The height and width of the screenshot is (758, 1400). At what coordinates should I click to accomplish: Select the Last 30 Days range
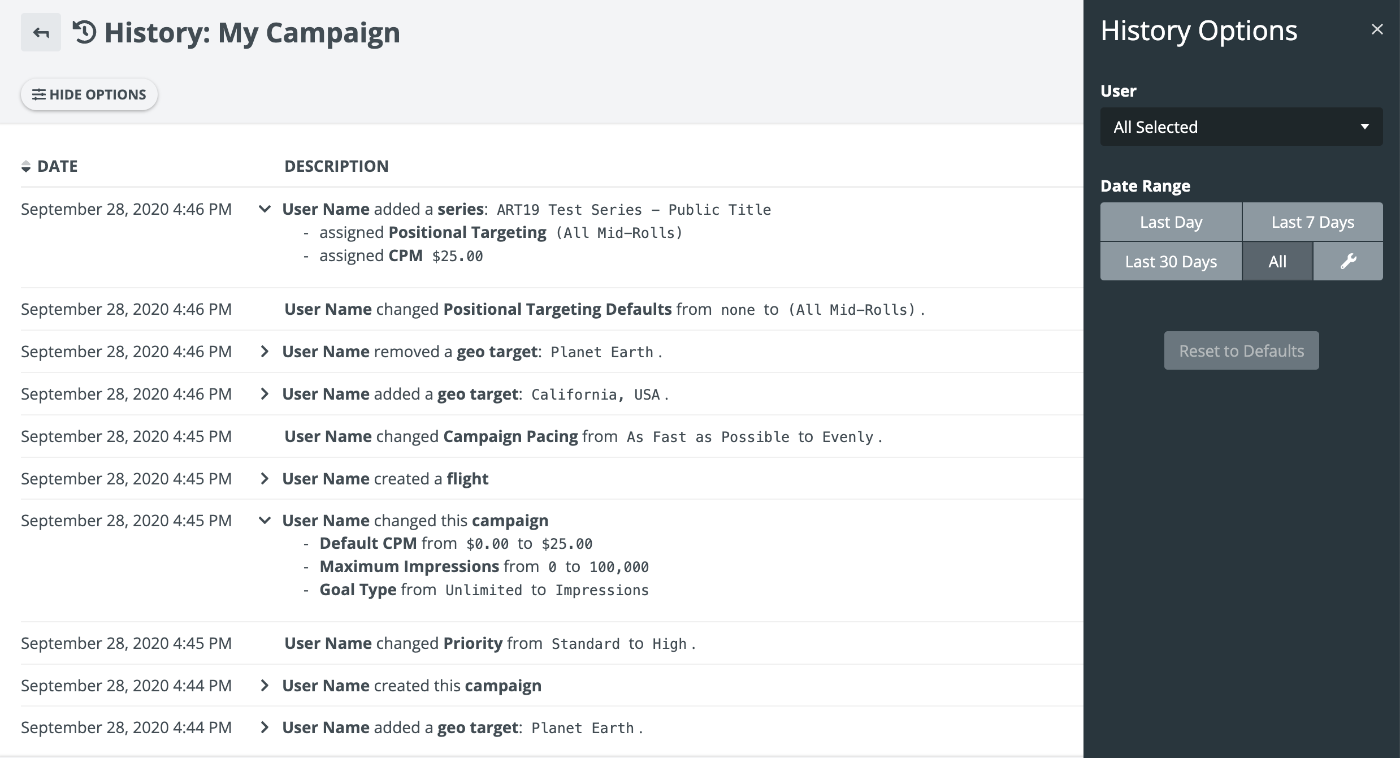(1171, 262)
